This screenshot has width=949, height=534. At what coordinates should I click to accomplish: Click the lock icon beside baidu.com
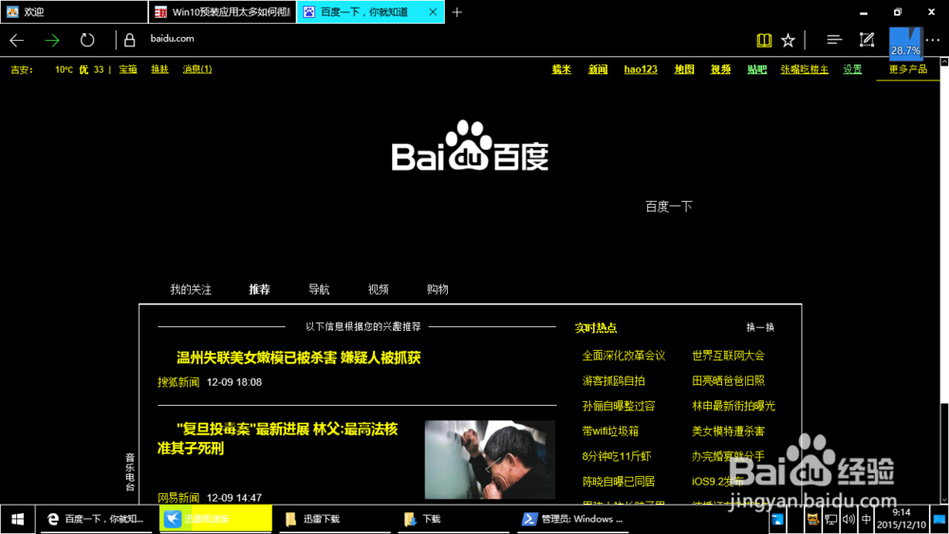coord(129,40)
